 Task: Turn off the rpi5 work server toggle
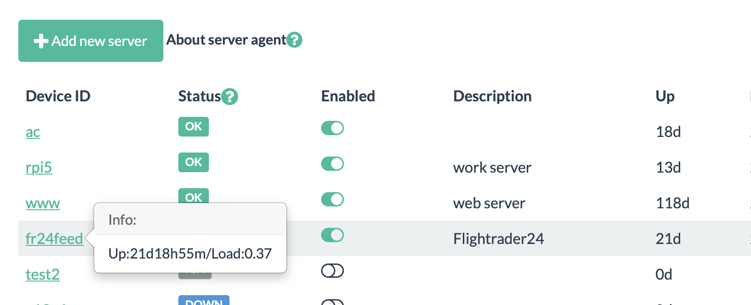pyautogui.click(x=332, y=164)
